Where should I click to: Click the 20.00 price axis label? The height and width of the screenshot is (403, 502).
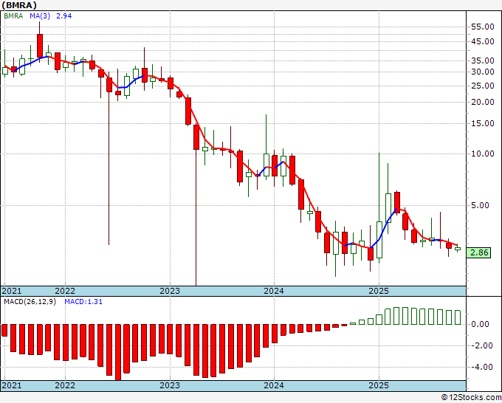point(483,102)
